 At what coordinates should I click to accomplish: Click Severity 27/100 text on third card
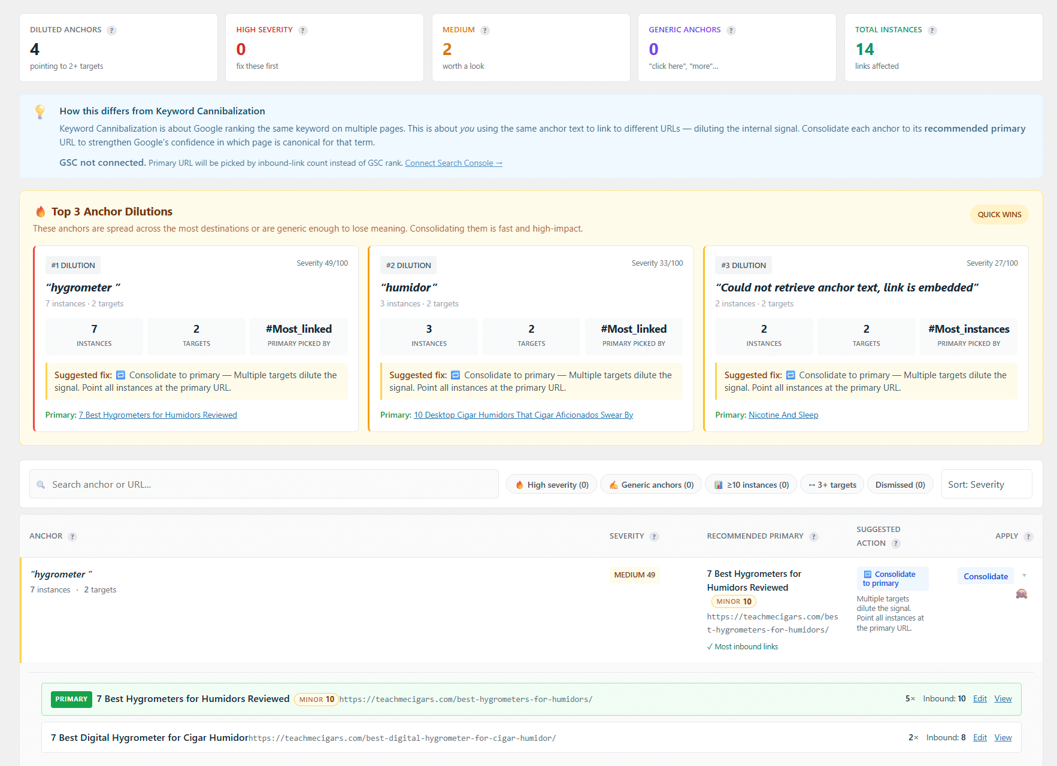point(992,263)
